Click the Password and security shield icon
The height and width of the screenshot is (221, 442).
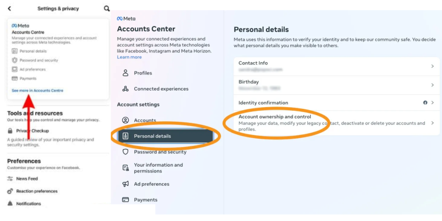coord(126,152)
